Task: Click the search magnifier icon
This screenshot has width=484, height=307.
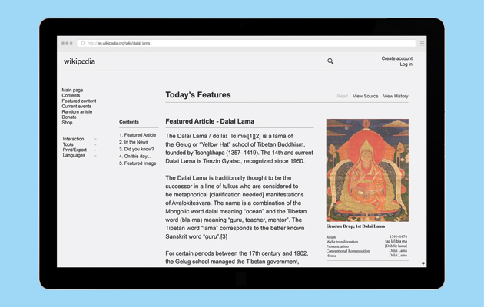Action: tap(330, 61)
